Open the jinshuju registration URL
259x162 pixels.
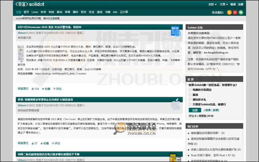(60, 74)
